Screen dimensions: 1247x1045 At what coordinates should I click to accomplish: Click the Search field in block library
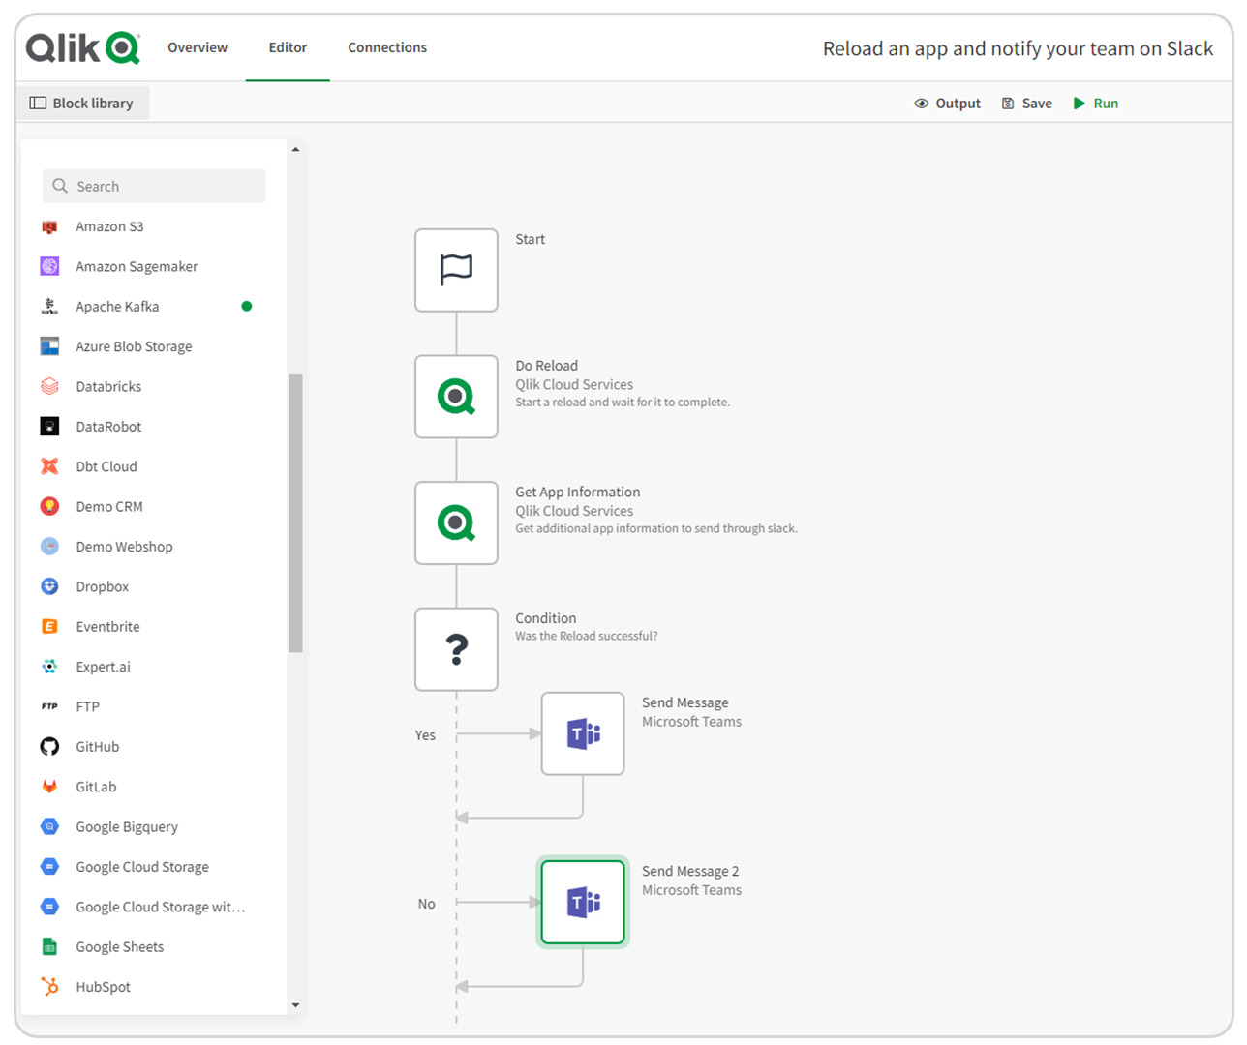click(x=154, y=186)
